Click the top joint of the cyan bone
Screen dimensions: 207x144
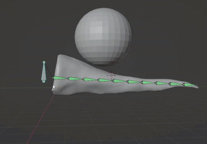point(44,62)
